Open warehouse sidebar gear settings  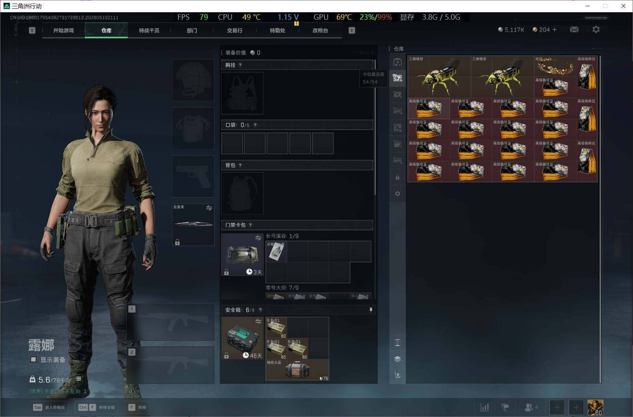click(x=398, y=194)
